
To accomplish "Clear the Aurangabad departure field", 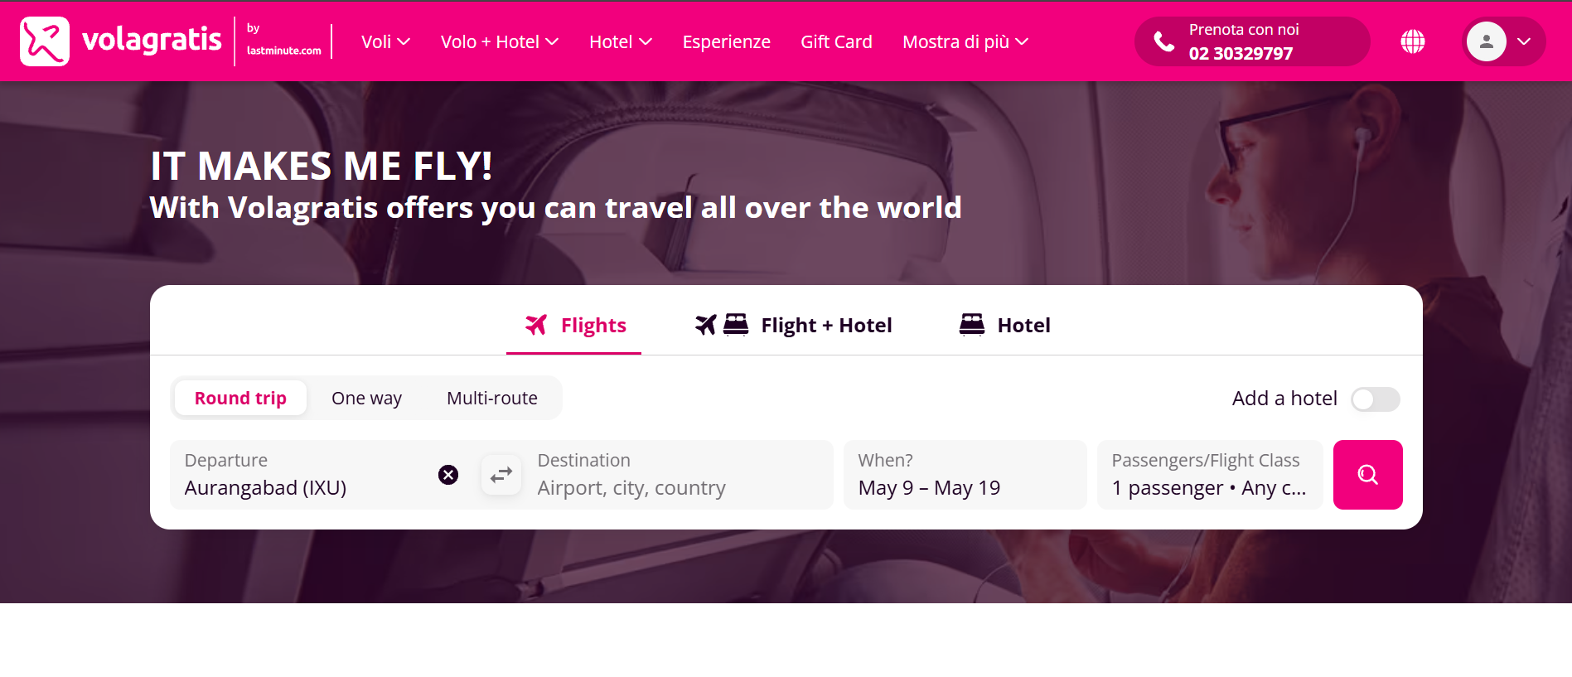I will [448, 475].
